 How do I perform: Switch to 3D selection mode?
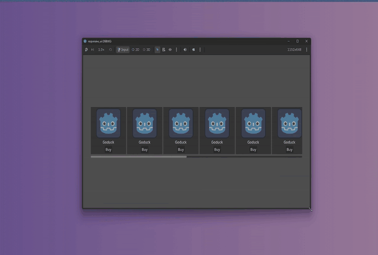(x=146, y=50)
